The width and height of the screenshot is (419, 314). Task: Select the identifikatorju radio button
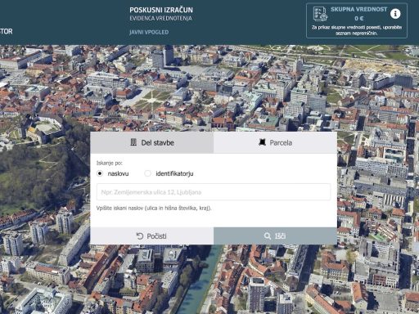tap(147, 173)
